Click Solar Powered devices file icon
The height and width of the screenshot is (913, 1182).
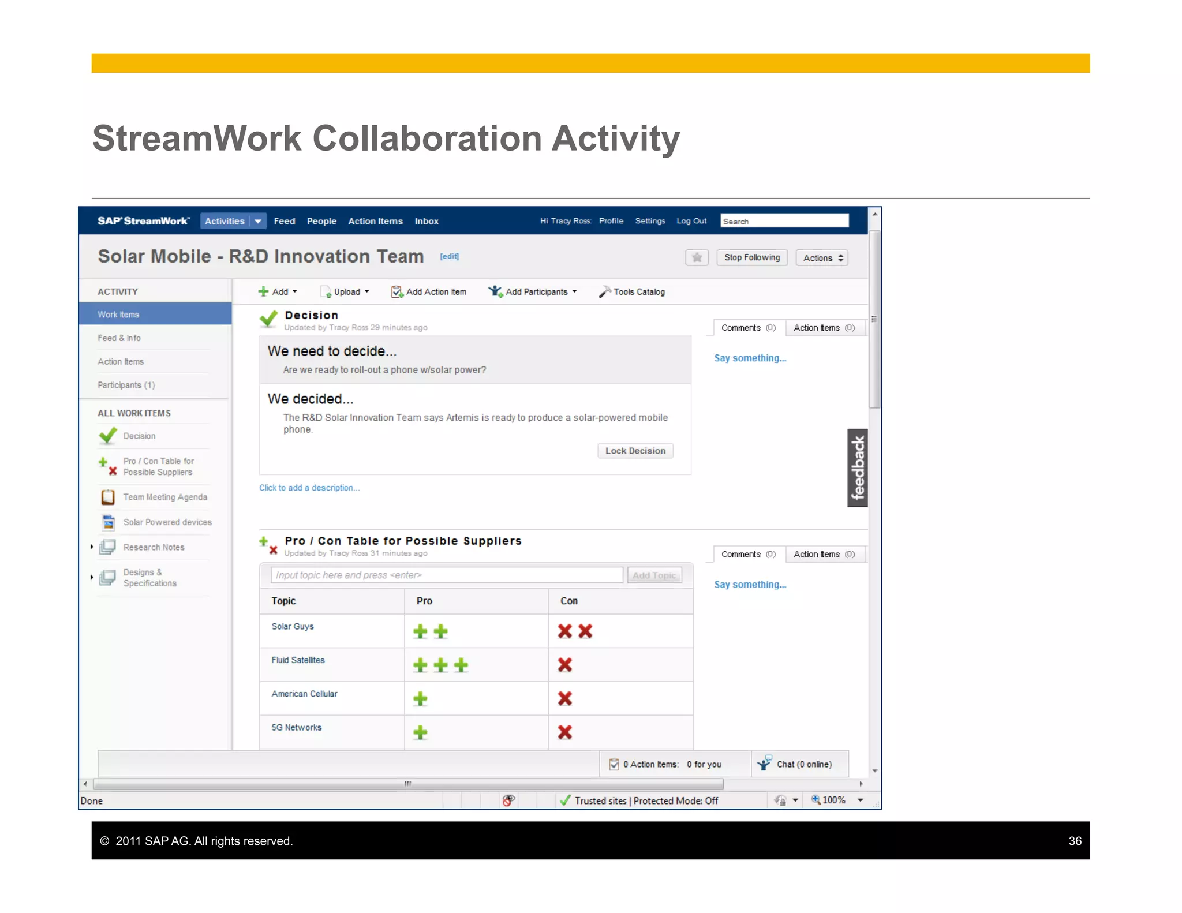coord(108,522)
